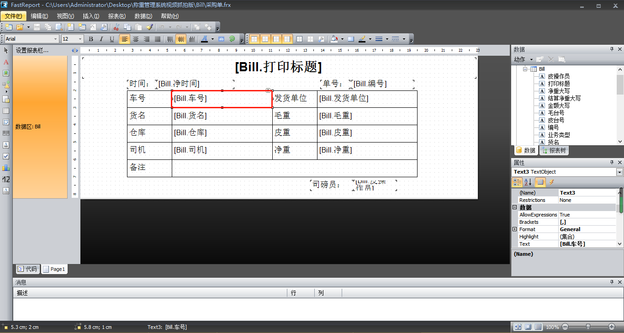Select the Table object tool

pos(6,111)
